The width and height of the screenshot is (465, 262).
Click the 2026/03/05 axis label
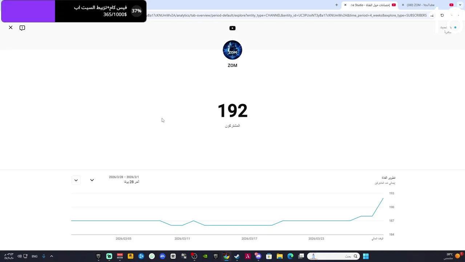[124, 239]
